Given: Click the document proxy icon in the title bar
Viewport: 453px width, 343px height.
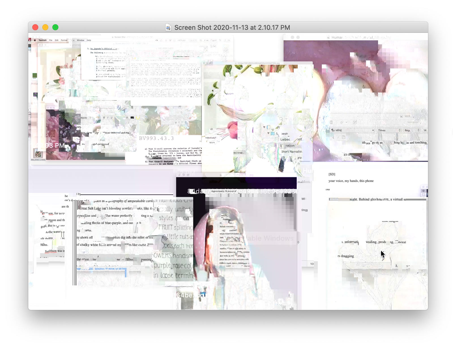Looking at the screenshot, I should (x=168, y=27).
